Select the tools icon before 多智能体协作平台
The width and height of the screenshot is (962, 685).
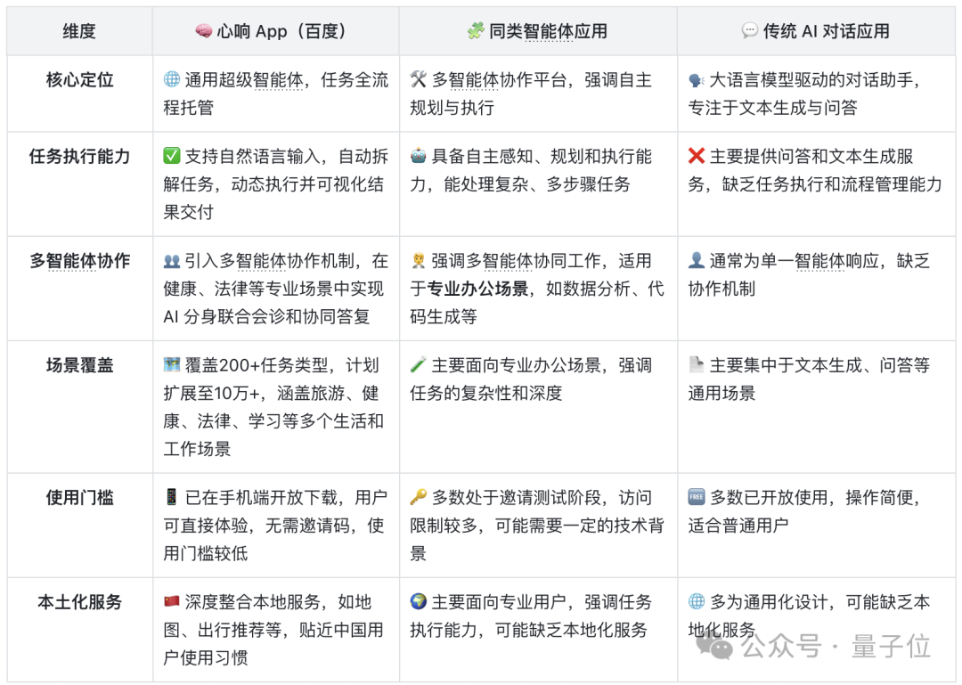419,79
